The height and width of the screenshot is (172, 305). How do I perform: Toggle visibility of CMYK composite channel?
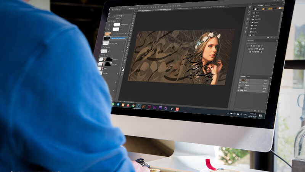241,80
